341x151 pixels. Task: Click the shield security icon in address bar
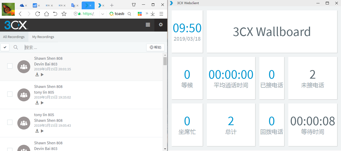75,14
